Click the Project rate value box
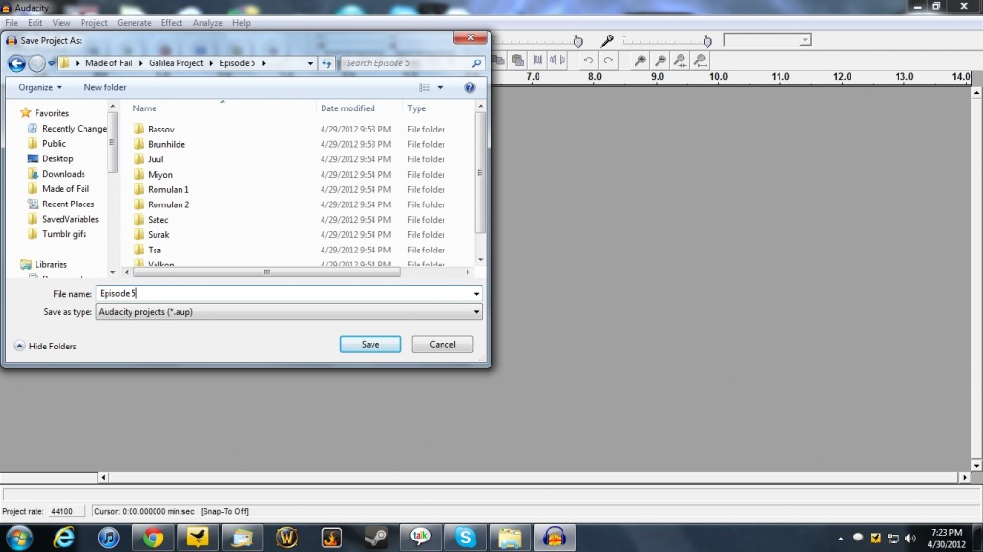 tap(66, 512)
